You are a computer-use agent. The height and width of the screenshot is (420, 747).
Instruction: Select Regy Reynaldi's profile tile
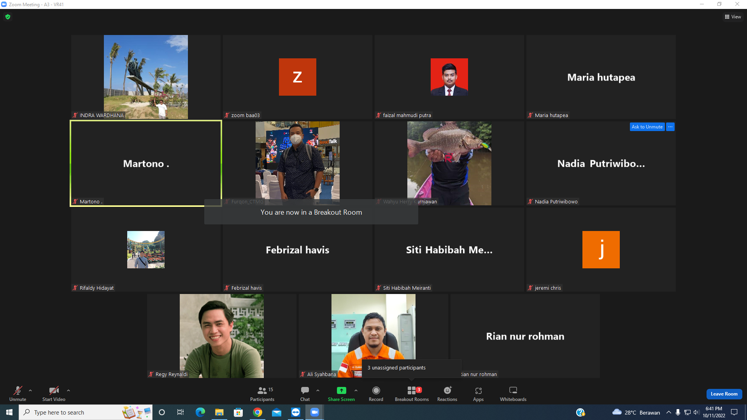(222, 336)
